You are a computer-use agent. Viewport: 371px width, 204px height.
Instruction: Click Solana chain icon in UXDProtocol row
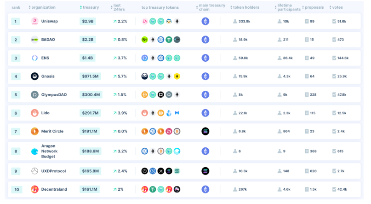click(x=205, y=171)
